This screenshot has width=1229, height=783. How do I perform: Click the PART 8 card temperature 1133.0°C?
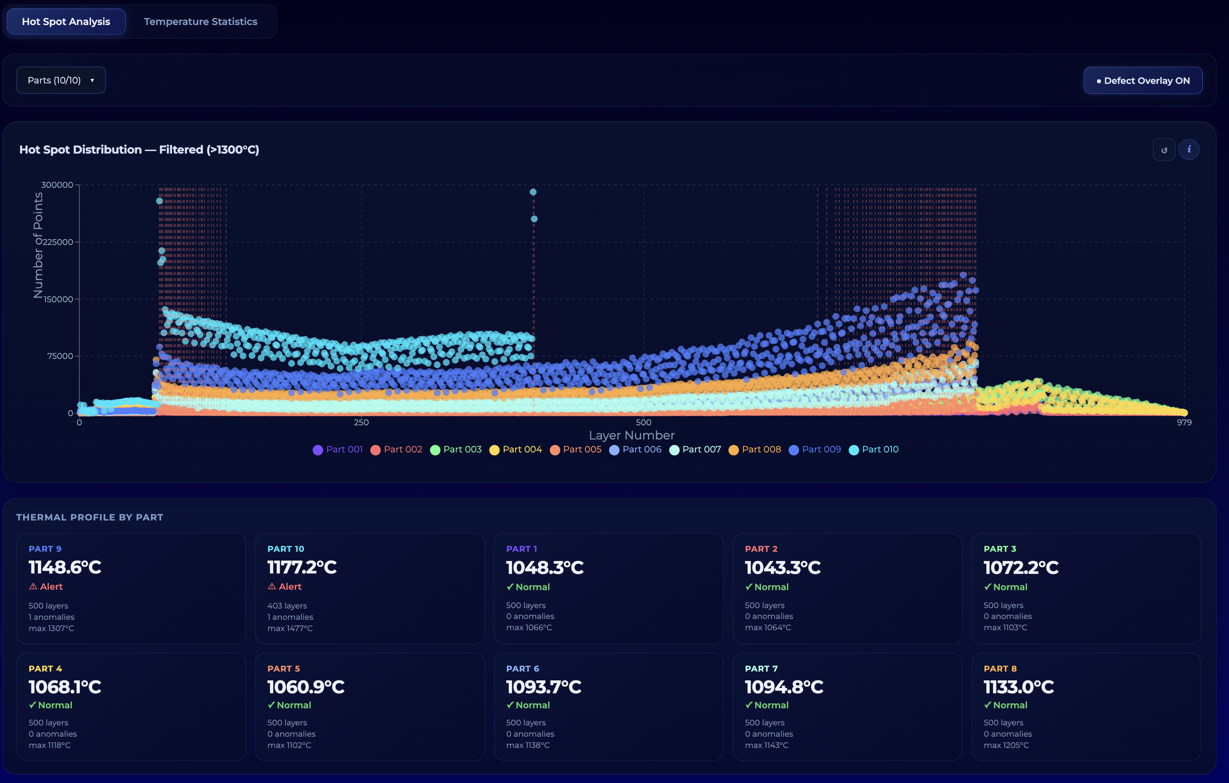[x=1019, y=687]
